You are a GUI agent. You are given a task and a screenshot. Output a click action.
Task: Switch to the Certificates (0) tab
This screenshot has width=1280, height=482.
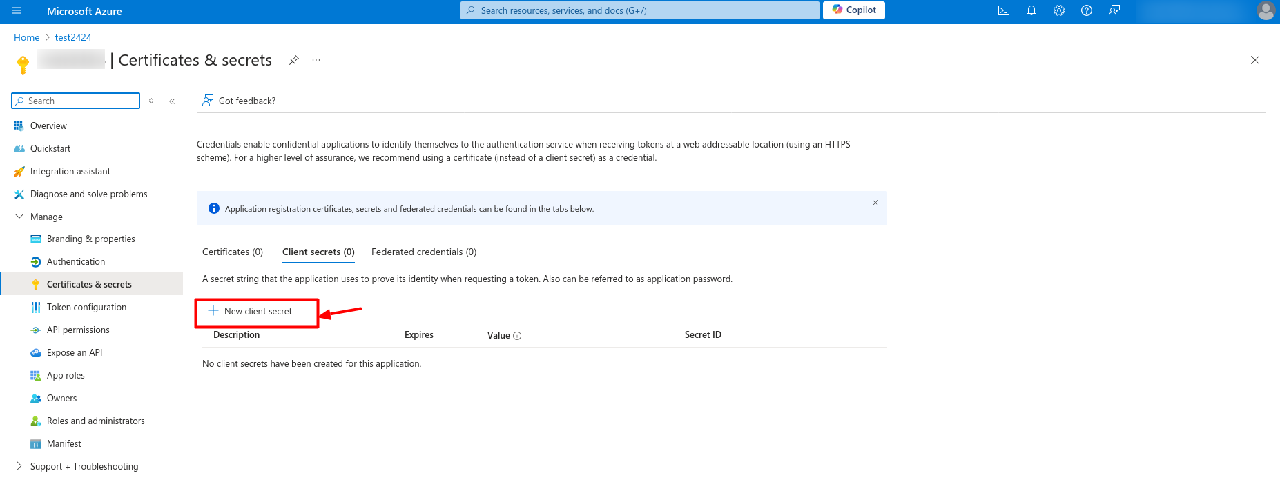pos(233,252)
